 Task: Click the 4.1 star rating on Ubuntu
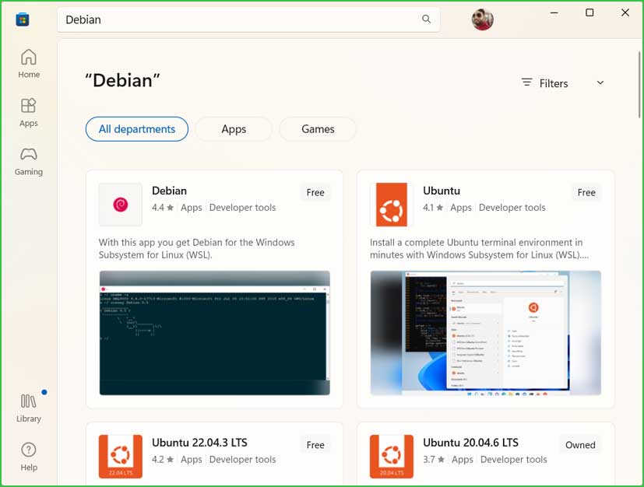point(433,208)
